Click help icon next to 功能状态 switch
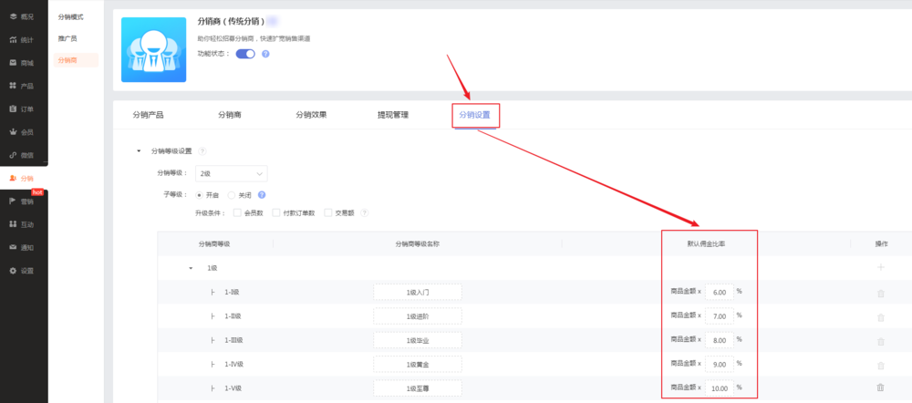Image resolution: width=912 pixels, height=403 pixels. (265, 54)
